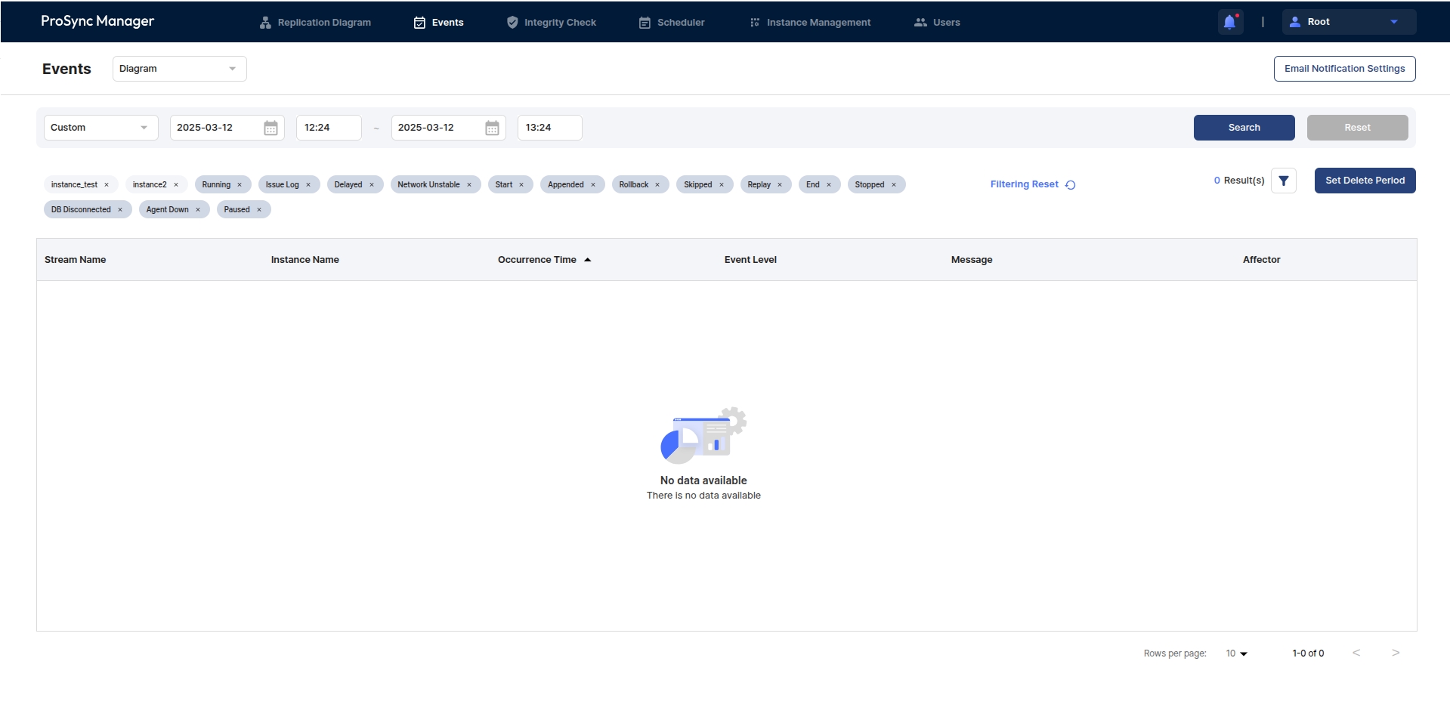This screenshot has width=1450, height=726.
Task: Remove the Network Unstable filter chip
Action: click(469, 185)
